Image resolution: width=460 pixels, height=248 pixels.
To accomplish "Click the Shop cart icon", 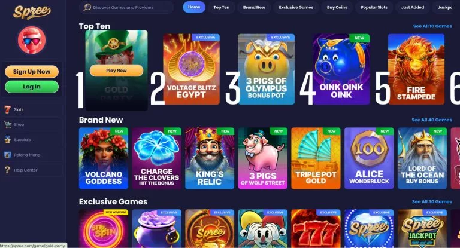I will pos(8,124).
